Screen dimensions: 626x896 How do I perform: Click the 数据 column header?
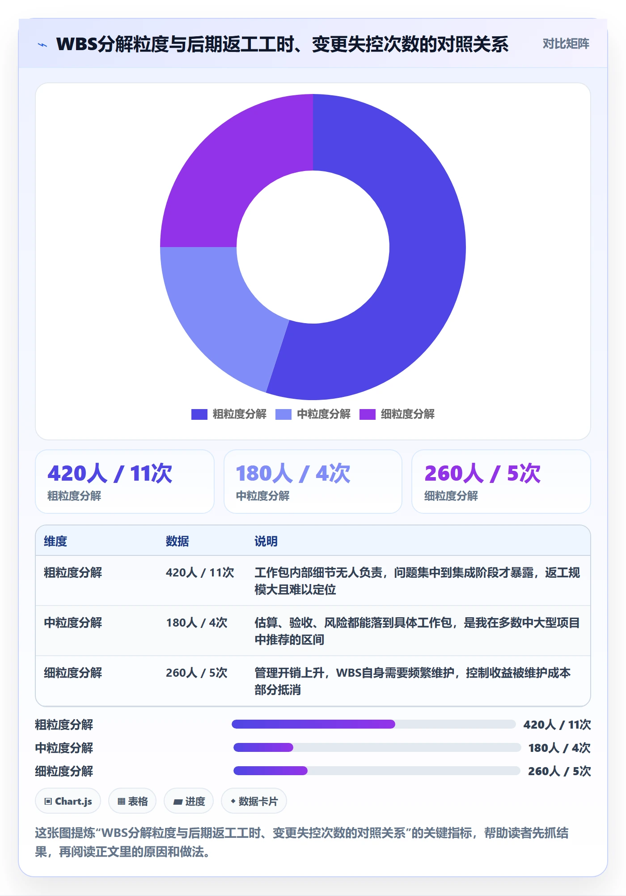pos(177,541)
